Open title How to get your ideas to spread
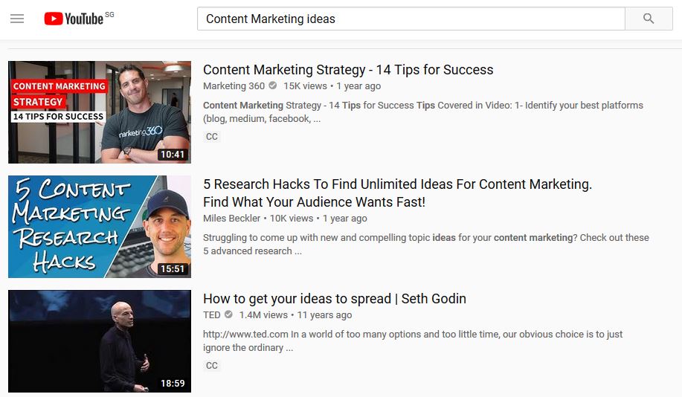The width and height of the screenshot is (682, 397). click(x=335, y=299)
